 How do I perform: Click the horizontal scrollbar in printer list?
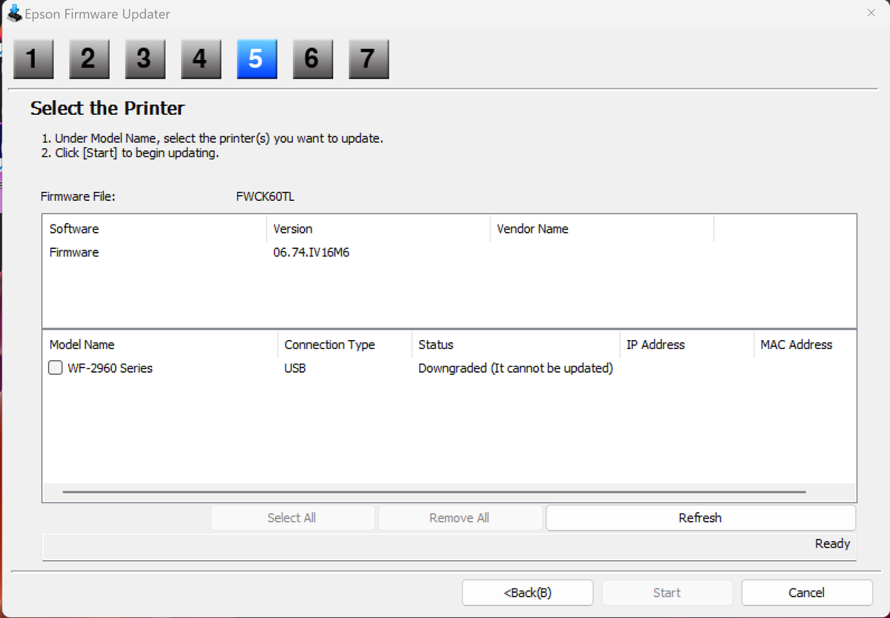[x=434, y=492]
